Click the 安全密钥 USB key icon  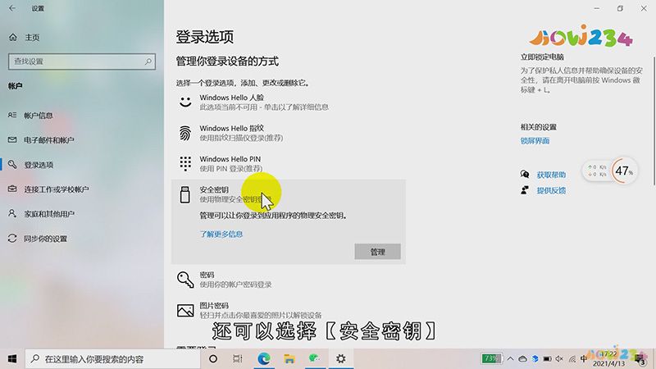185,194
